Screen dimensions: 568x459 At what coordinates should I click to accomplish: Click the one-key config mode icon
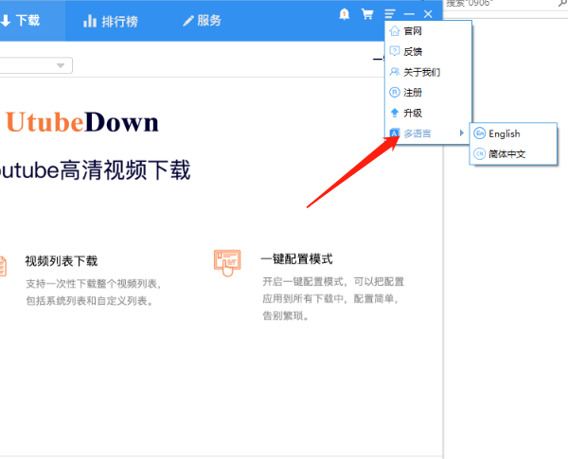(x=227, y=263)
